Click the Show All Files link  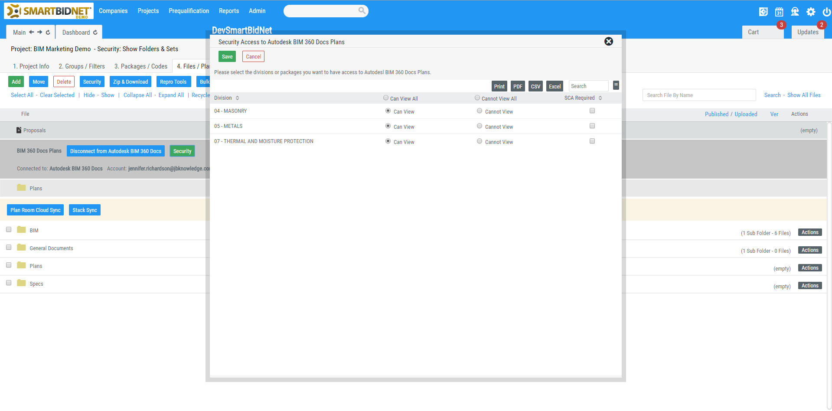[804, 95]
